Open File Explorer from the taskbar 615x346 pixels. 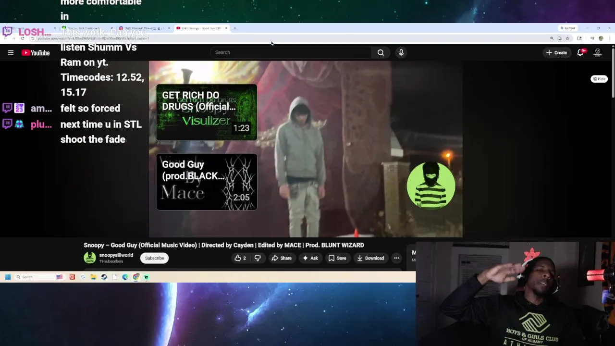coord(93,277)
